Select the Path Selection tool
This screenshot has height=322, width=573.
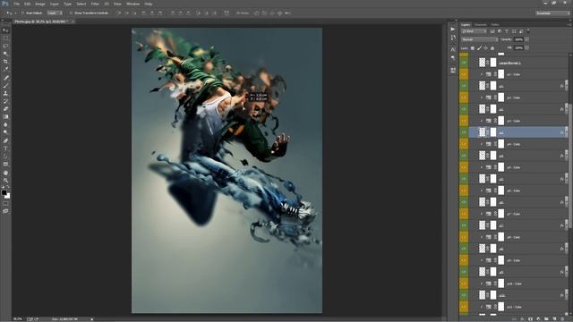pos(5,157)
